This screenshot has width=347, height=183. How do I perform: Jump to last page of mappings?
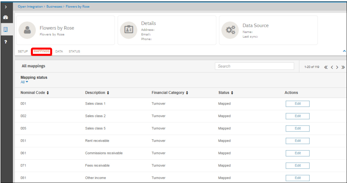pos(343,67)
